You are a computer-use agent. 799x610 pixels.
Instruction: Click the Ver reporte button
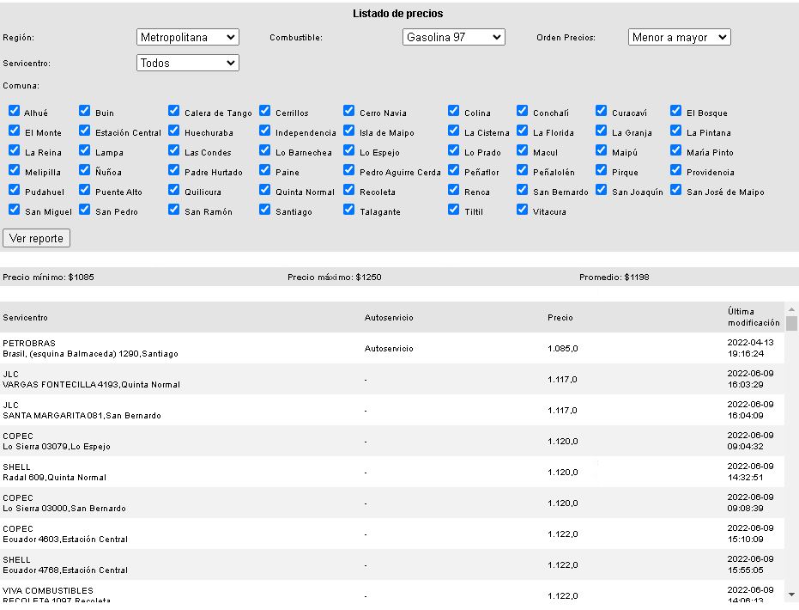[36, 238]
